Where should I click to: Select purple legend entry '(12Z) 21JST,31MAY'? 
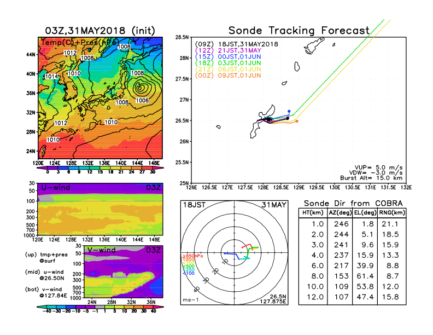click(228, 50)
